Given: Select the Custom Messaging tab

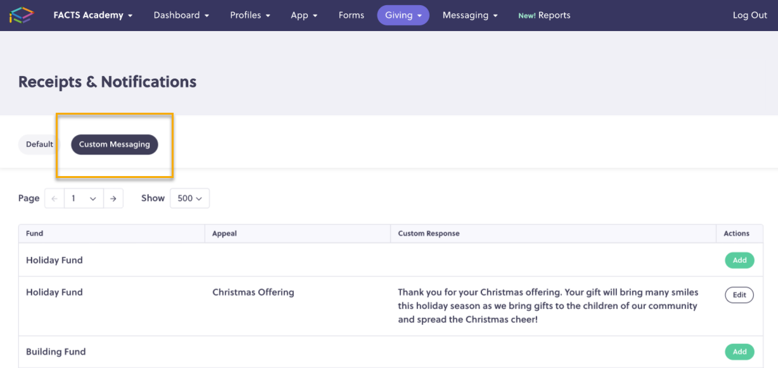Looking at the screenshot, I should [x=115, y=144].
